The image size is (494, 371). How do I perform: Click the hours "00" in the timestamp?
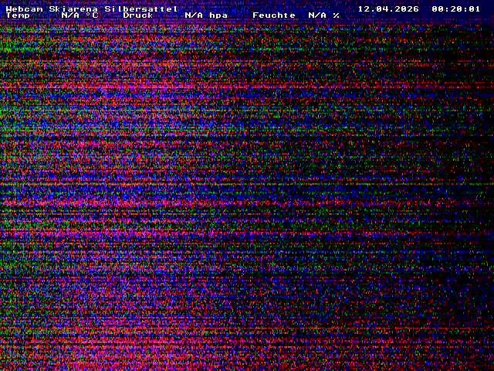point(438,9)
